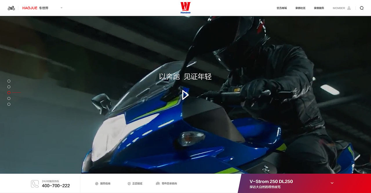Select the fifth slide indicator dot
The width and height of the screenshot is (371, 193).
(x=9, y=104)
